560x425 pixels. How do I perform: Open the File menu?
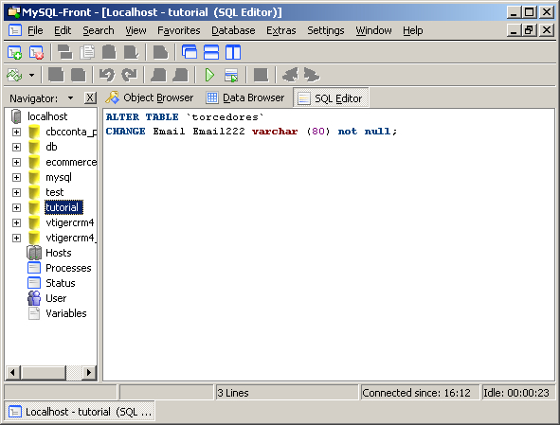click(x=35, y=30)
